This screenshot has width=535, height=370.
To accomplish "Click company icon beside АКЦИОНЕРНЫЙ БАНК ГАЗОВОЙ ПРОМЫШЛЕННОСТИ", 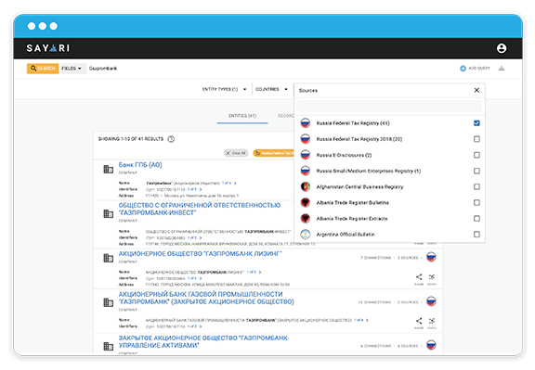I will pos(108,302).
